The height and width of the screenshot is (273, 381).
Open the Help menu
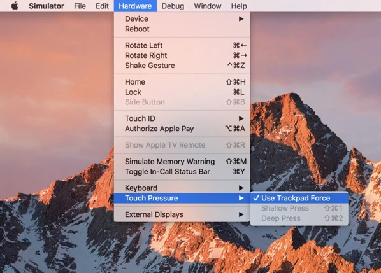pos(239,6)
